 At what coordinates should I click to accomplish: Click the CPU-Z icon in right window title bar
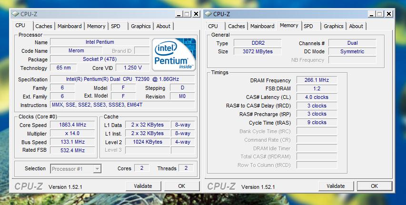pos(208,14)
